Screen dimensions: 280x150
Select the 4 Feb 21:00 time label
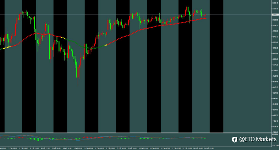45,148
